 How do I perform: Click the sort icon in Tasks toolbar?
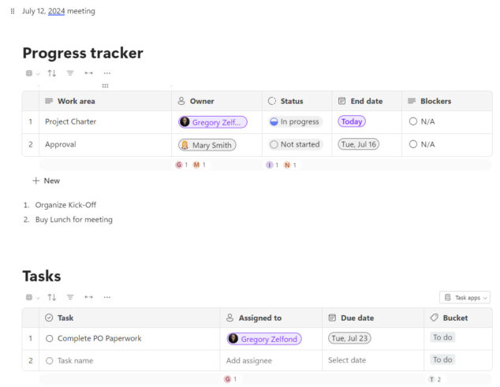[52, 297]
